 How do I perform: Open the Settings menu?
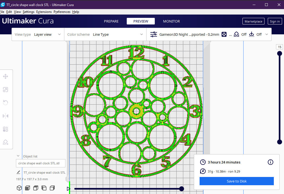click(x=28, y=12)
